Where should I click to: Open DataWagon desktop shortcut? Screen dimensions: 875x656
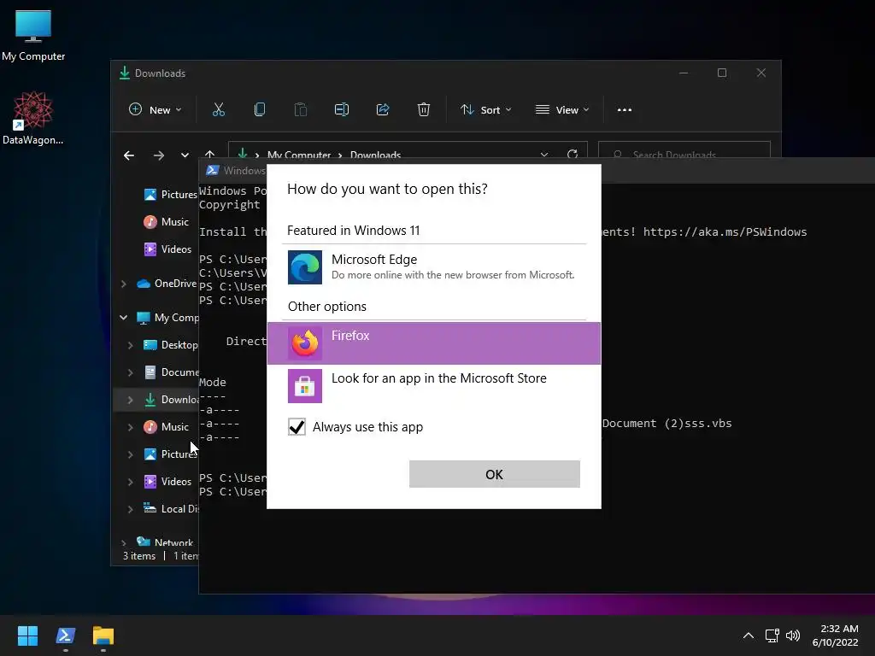tap(33, 118)
